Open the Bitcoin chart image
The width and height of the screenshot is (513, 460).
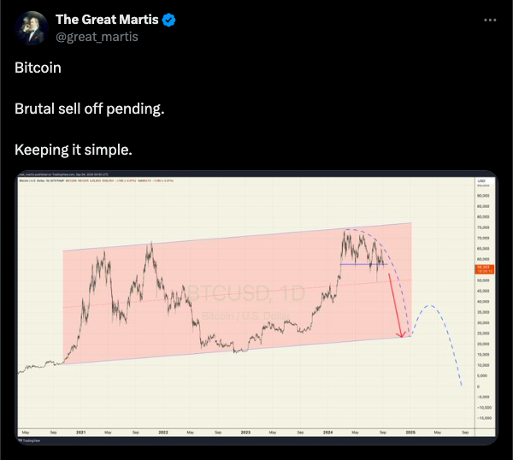(256, 308)
